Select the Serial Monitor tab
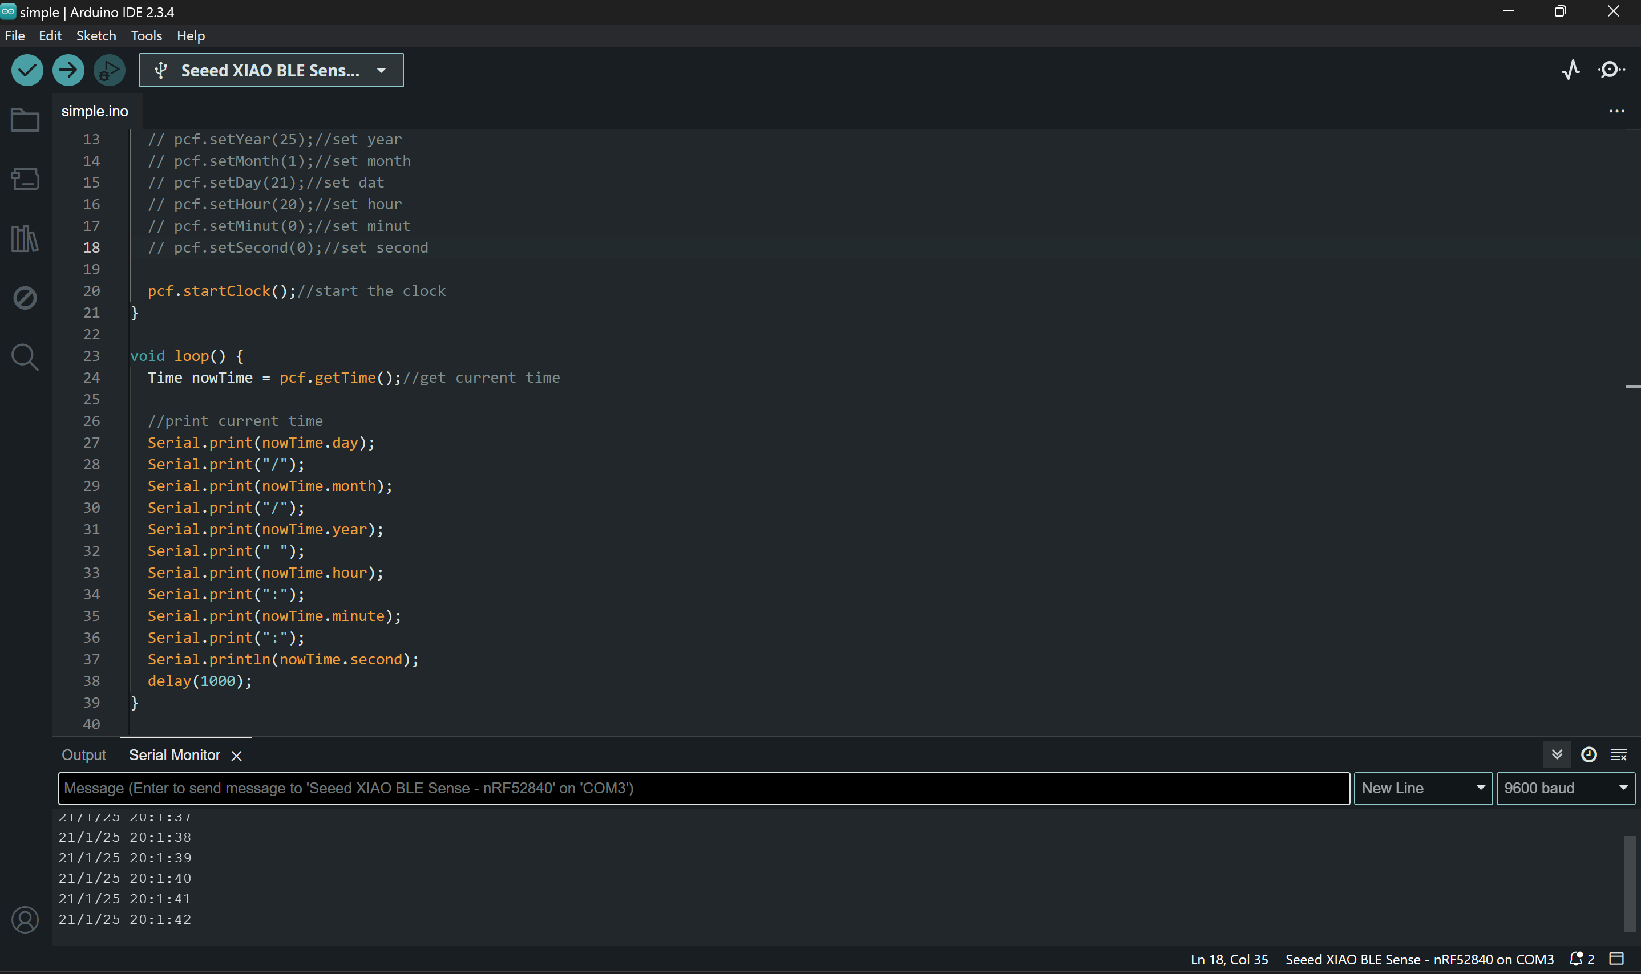Image resolution: width=1641 pixels, height=974 pixels. click(174, 756)
